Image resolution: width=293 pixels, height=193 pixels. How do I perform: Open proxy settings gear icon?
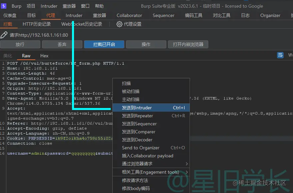point(119,24)
